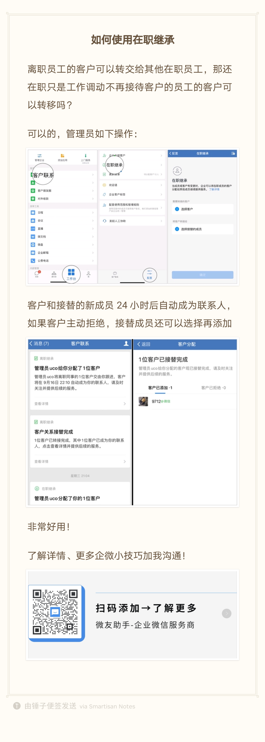This screenshot has height=742, width=265.
Task: Open chevron in first 查看详情 row
Action: 124,404
